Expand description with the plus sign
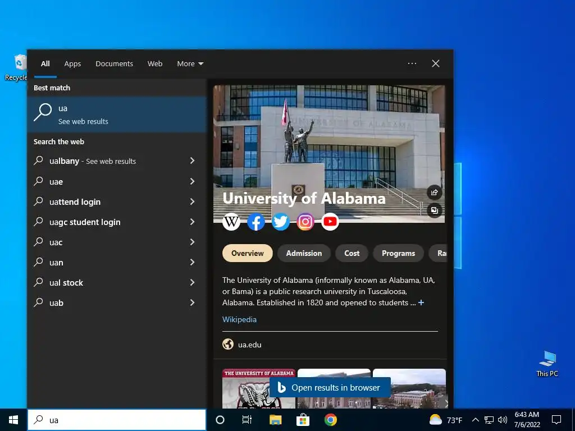Image resolution: width=575 pixels, height=431 pixels. [421, 302]
